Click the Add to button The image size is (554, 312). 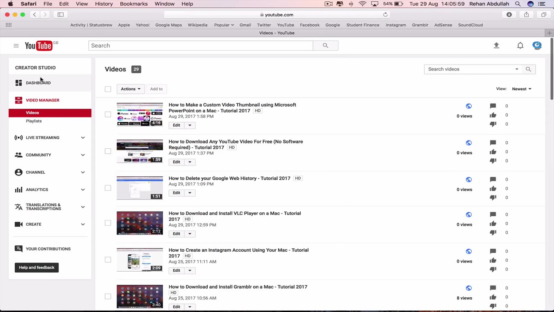(156, 89)
